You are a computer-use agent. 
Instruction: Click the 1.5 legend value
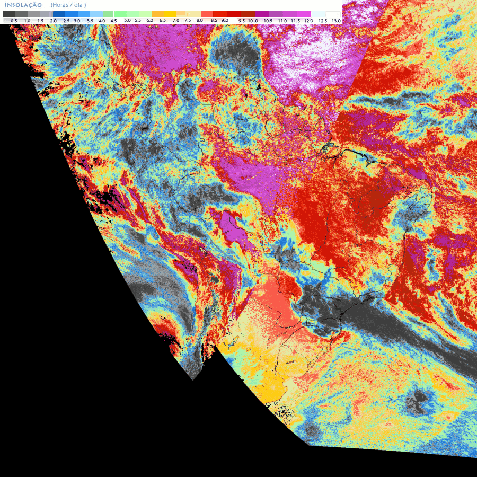pyautogui.click(x=40, y=21)
